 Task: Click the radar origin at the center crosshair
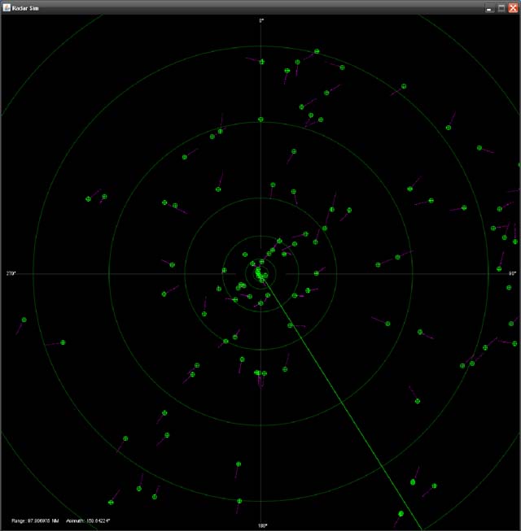(261, 274)
